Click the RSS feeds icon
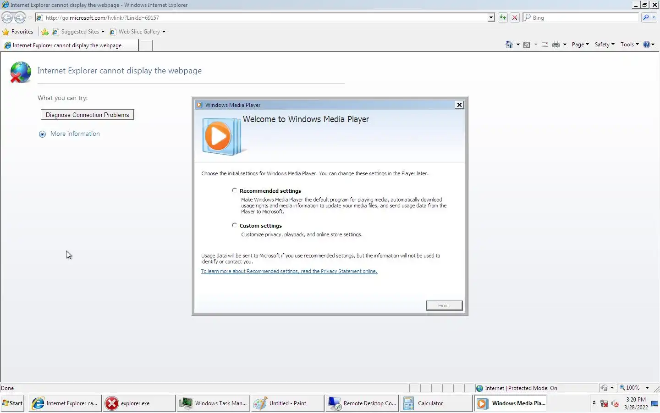Viewport: 660px width, 413px height. click(x=527, y=45)
